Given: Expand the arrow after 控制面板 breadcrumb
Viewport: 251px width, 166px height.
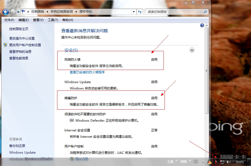Looking at the screenshot, I should [x=47, y=12].
